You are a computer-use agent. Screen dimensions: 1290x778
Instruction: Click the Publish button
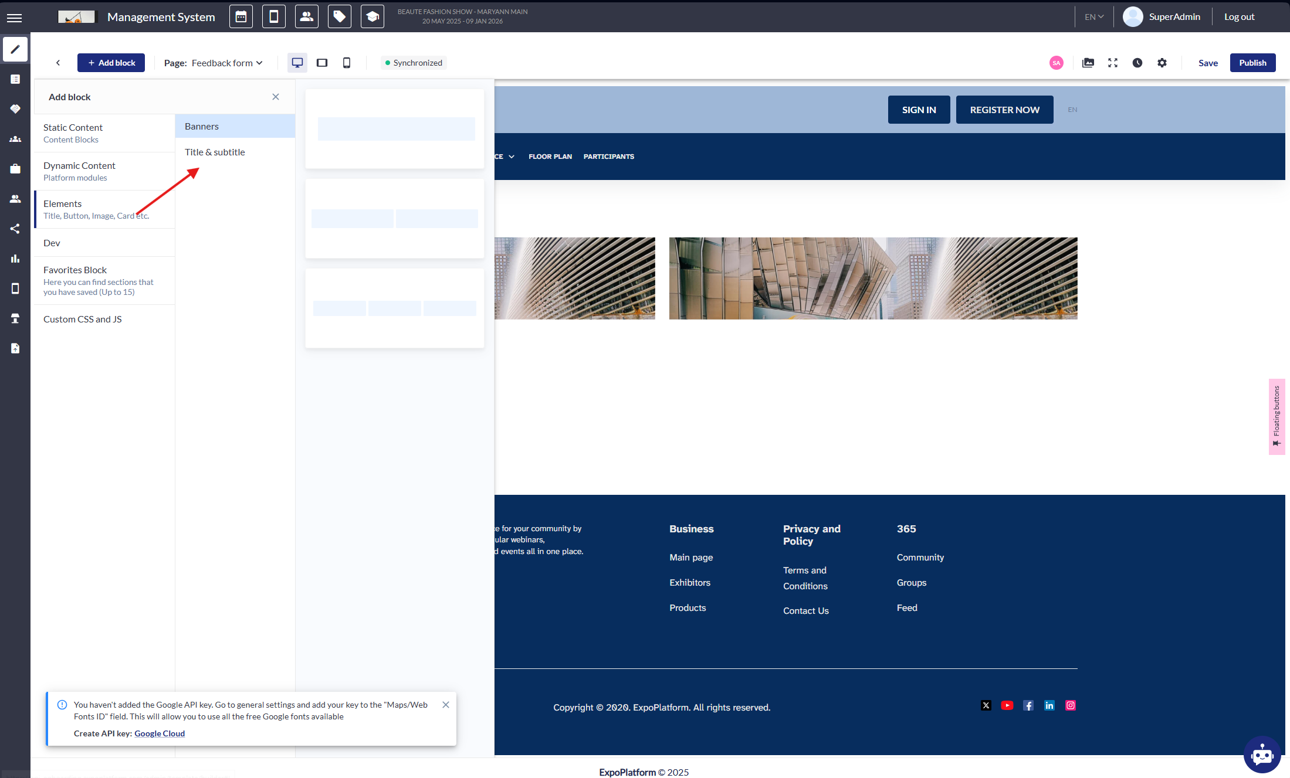tap(1252, 63)
